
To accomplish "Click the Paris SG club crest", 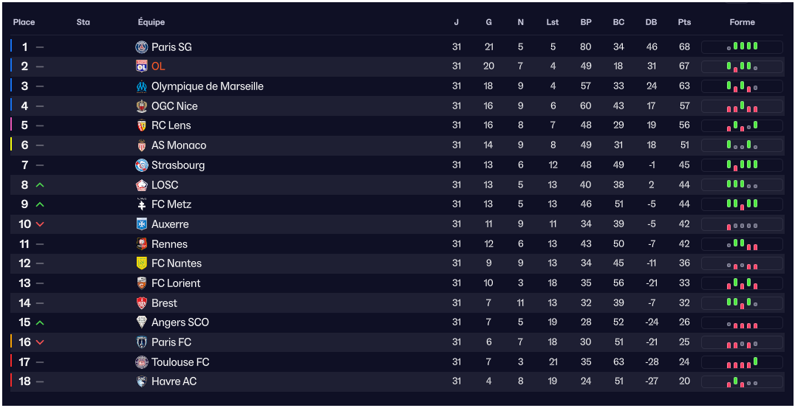I will pyautogui.click(x=142, y=47).
